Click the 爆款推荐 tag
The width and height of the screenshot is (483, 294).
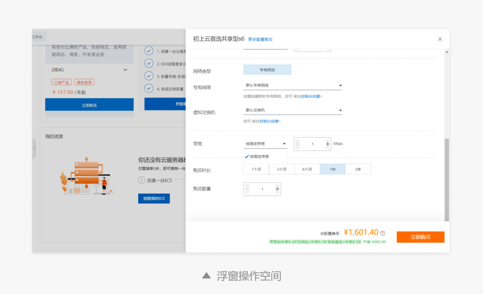pyautogui.click(x=84, y=83)
